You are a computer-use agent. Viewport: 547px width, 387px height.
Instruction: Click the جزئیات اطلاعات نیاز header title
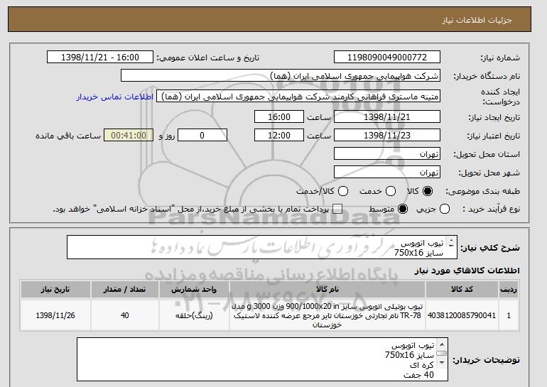[x=477, y=20]
